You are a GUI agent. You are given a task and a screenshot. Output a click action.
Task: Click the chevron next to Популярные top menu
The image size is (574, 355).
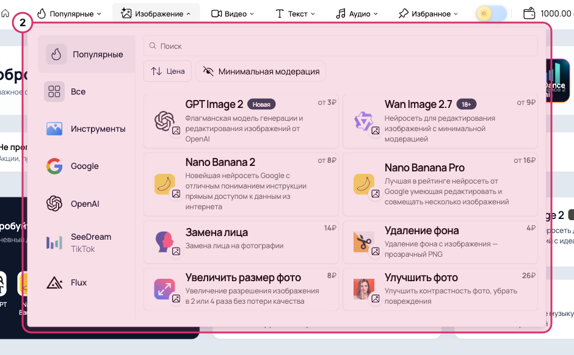coord(99,14)
